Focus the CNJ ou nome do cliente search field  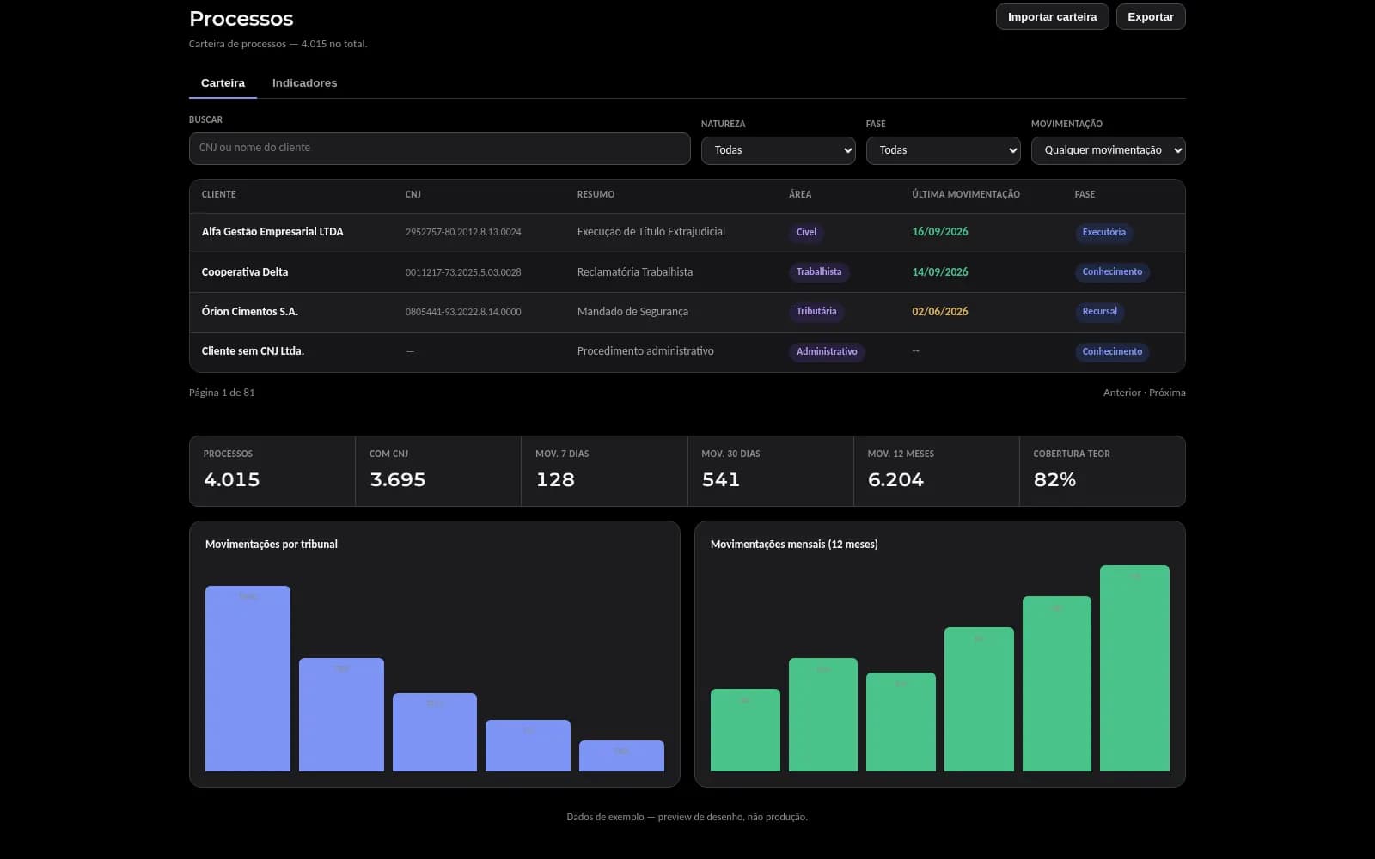pos(439,148)
